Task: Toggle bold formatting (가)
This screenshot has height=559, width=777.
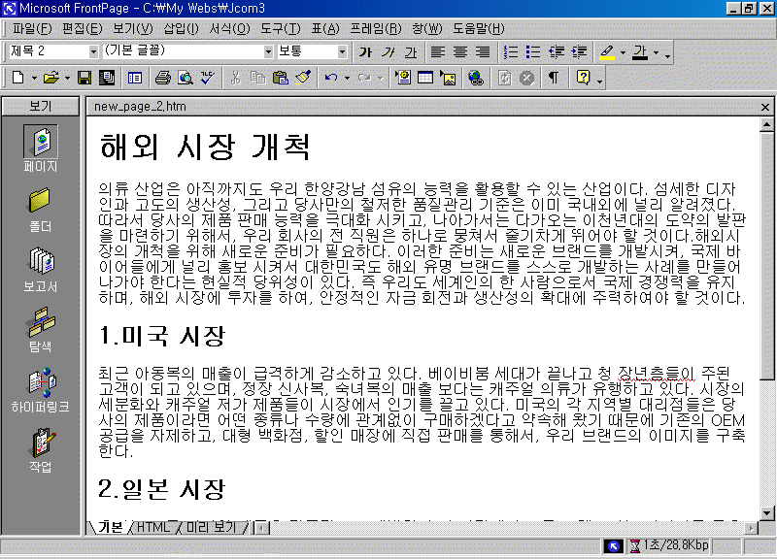Action: pos(365,51)
